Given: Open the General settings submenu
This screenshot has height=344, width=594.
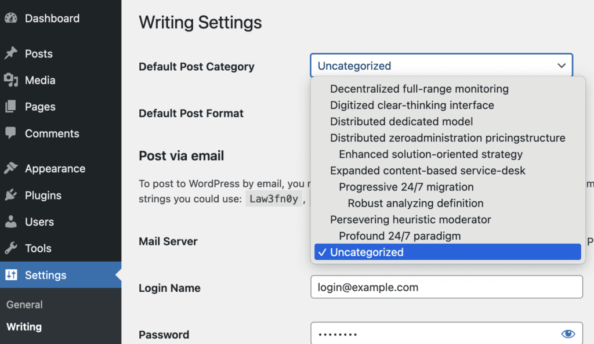Looking at the screenshot, I should click(24, 304).
